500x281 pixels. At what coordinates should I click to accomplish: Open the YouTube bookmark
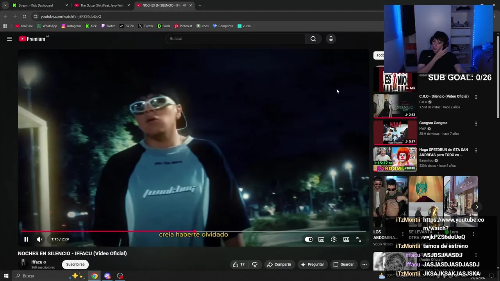coord(24,26)
